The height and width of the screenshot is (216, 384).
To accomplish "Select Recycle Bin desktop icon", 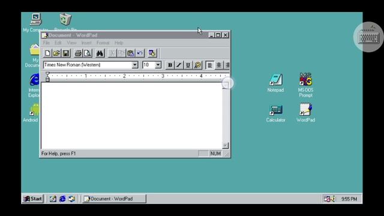I will pos(65,23).
